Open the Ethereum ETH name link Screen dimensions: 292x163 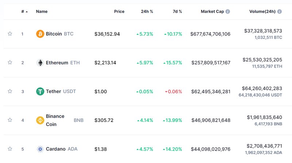coord(63,62)
